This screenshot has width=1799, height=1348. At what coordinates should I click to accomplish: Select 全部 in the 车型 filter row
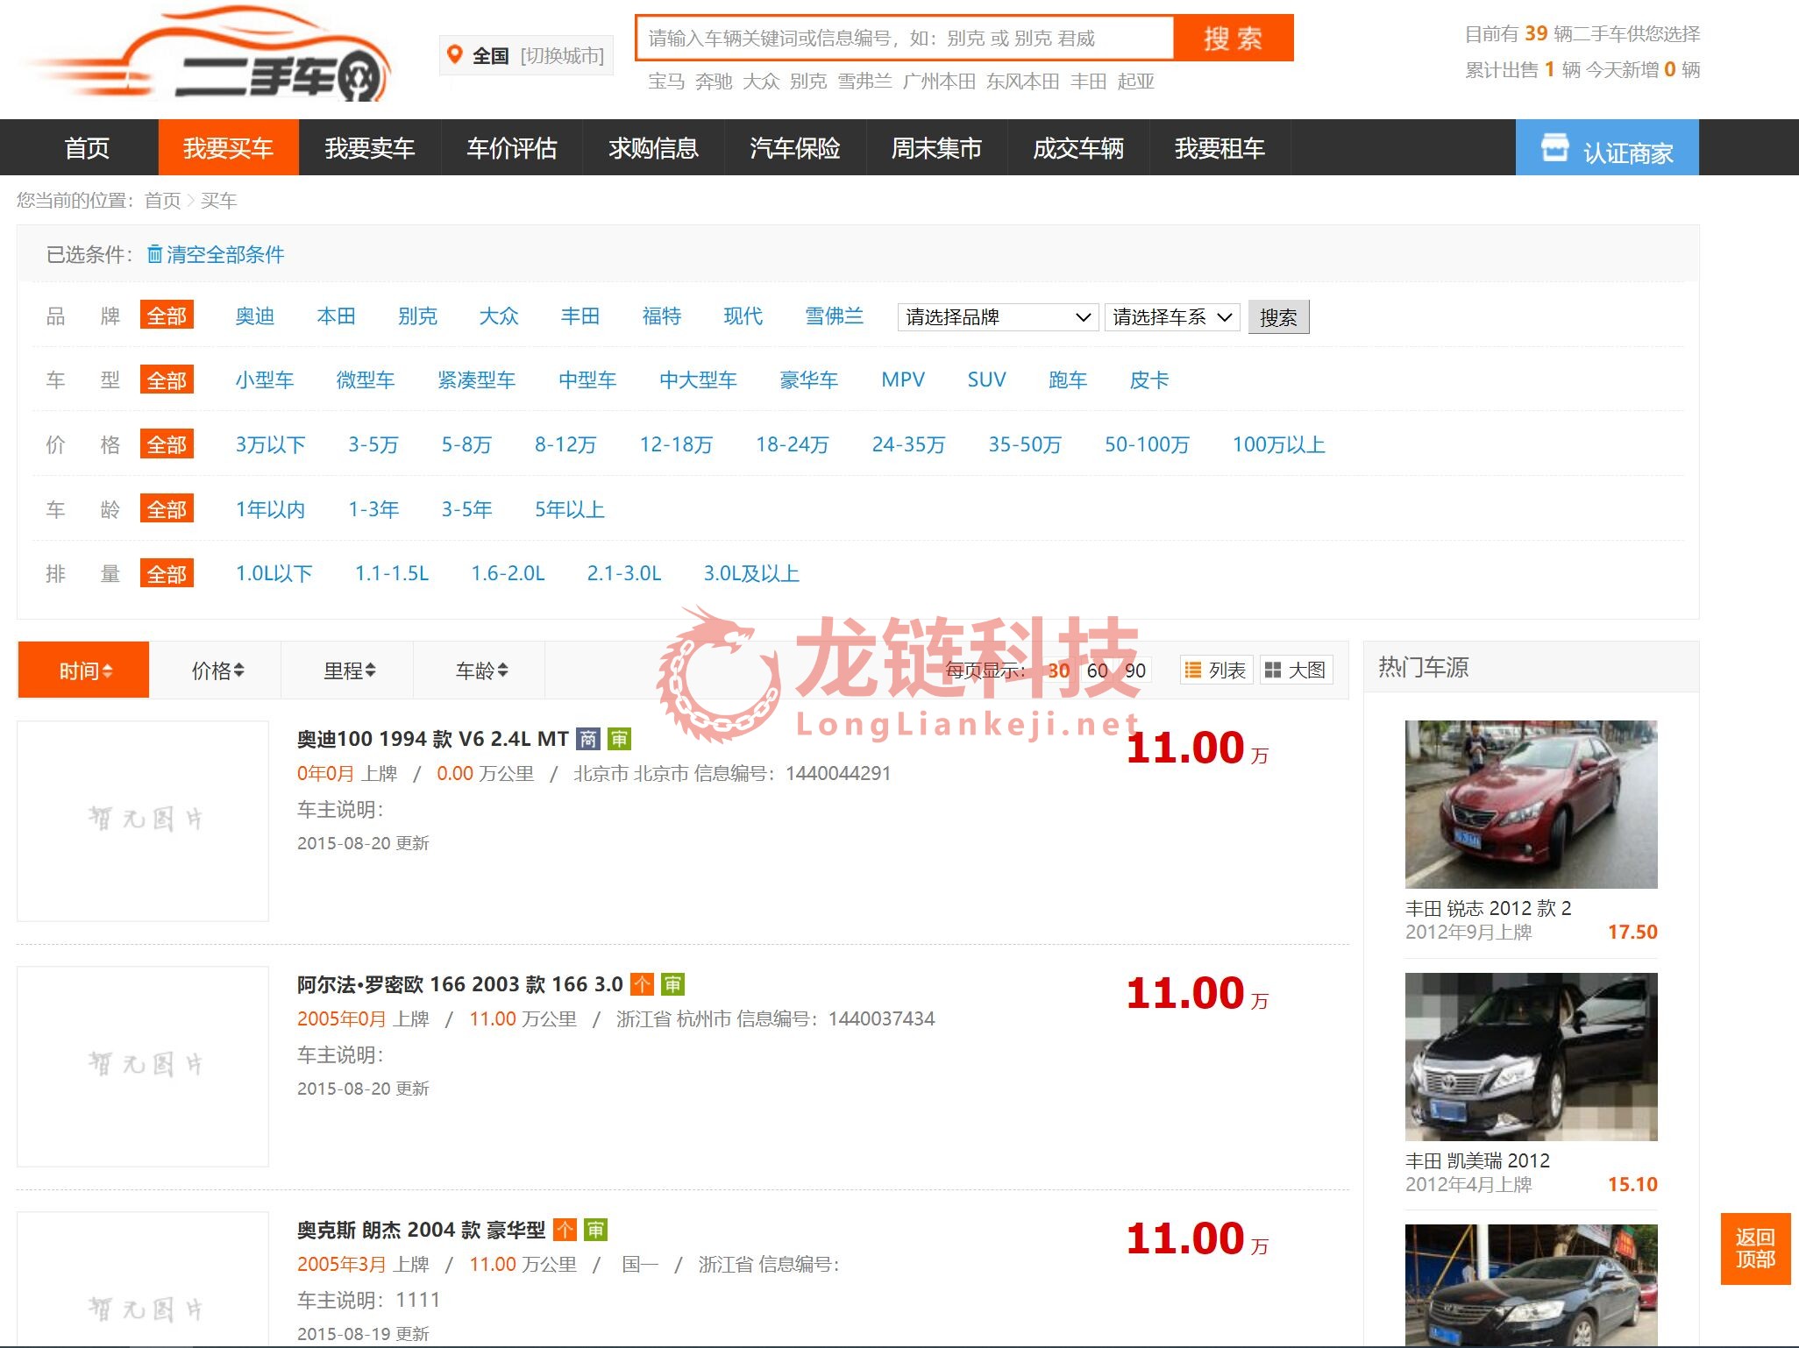167,380
